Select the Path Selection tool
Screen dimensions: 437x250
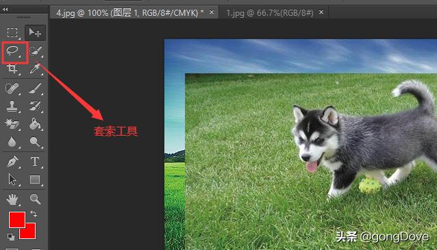[12, 179]
